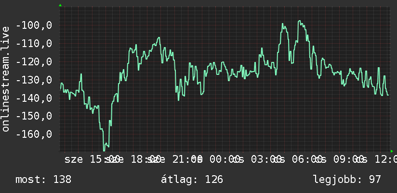Click the -150,0 y-axis label
The width and height of the screenshot is (397, 193).
point(34,116)
